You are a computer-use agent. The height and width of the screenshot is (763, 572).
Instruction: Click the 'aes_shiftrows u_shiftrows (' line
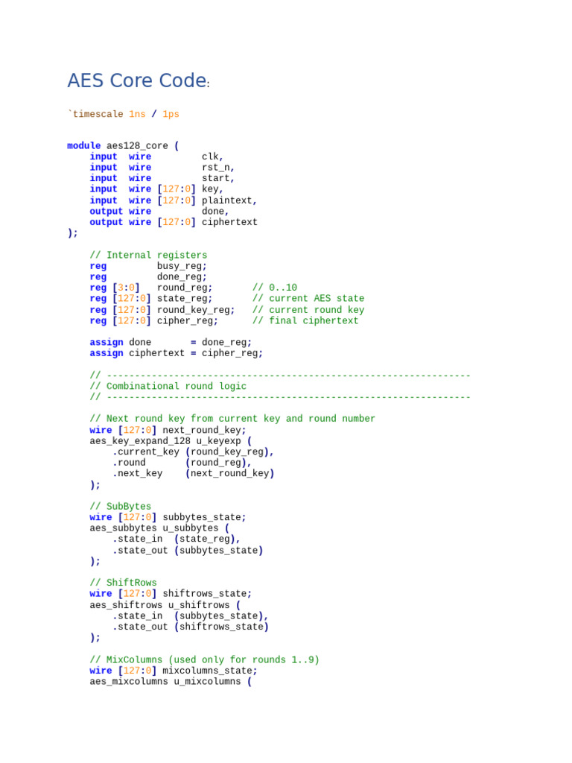click(x=165, y=605)
